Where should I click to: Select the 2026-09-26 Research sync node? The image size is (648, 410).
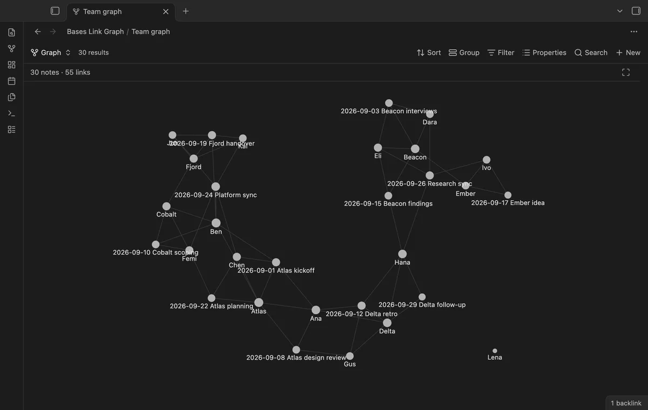[430, 175]
